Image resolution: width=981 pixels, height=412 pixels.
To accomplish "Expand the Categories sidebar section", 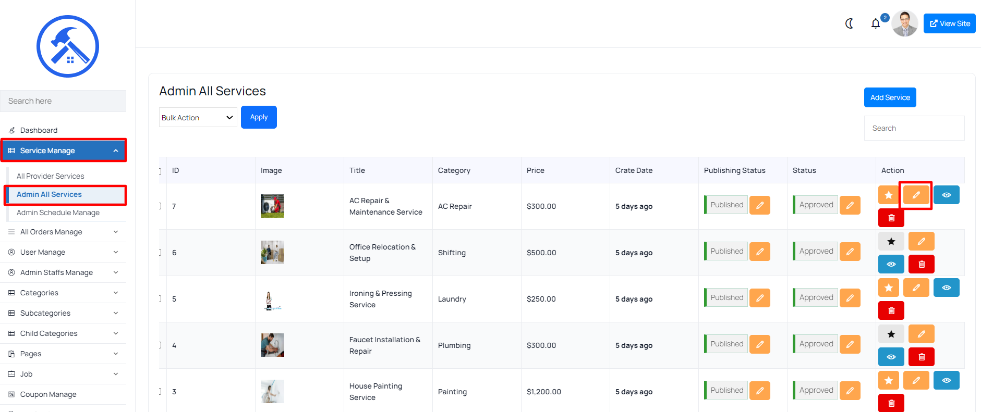I will pos(63,293).
